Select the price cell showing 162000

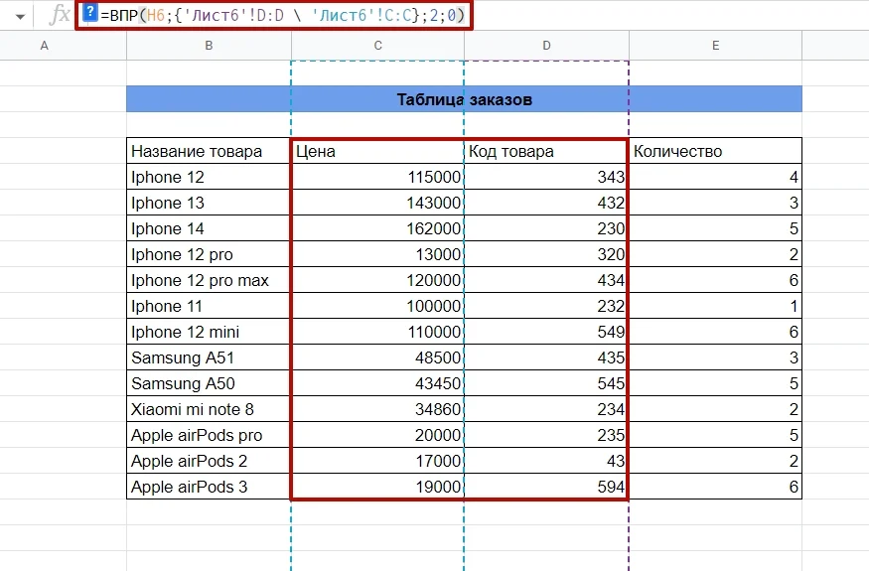(x=377, y=228)
